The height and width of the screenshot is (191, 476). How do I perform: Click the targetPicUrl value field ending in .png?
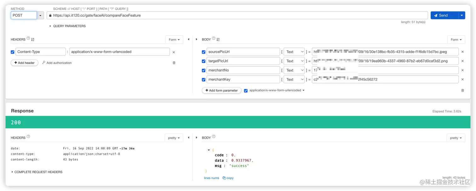(385, 61)
